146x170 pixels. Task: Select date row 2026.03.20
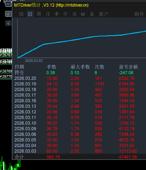coord(25,78)
